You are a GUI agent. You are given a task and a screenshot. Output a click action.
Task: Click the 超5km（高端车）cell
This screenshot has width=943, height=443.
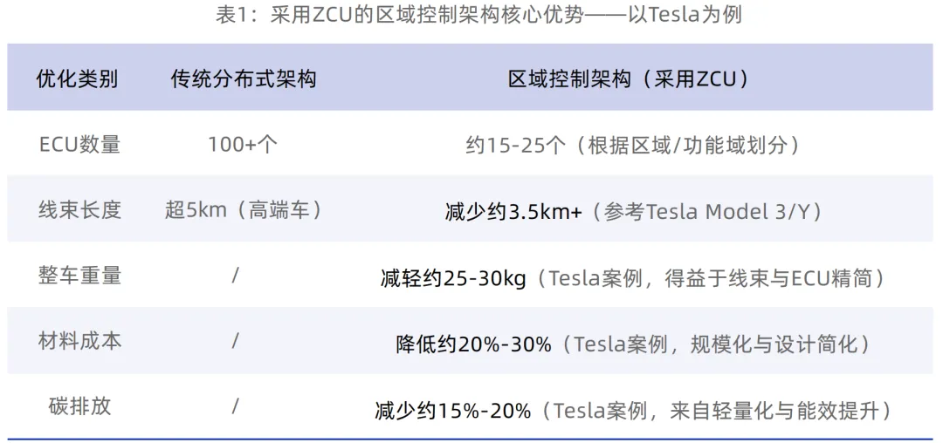(x=243, y=210)
